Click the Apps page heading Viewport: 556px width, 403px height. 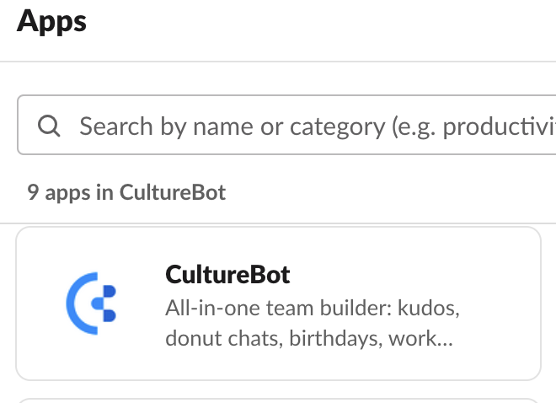(51, 22)
